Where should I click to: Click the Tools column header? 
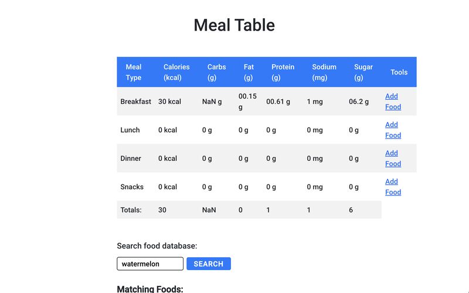pyautogui.click(x=399, y=72)
